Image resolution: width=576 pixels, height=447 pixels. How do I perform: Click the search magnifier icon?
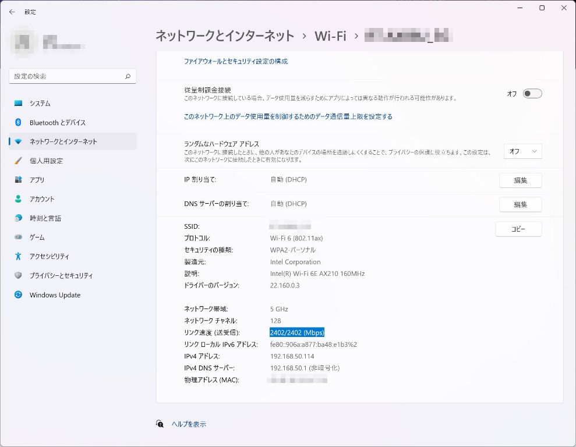[x=128, y=76]
